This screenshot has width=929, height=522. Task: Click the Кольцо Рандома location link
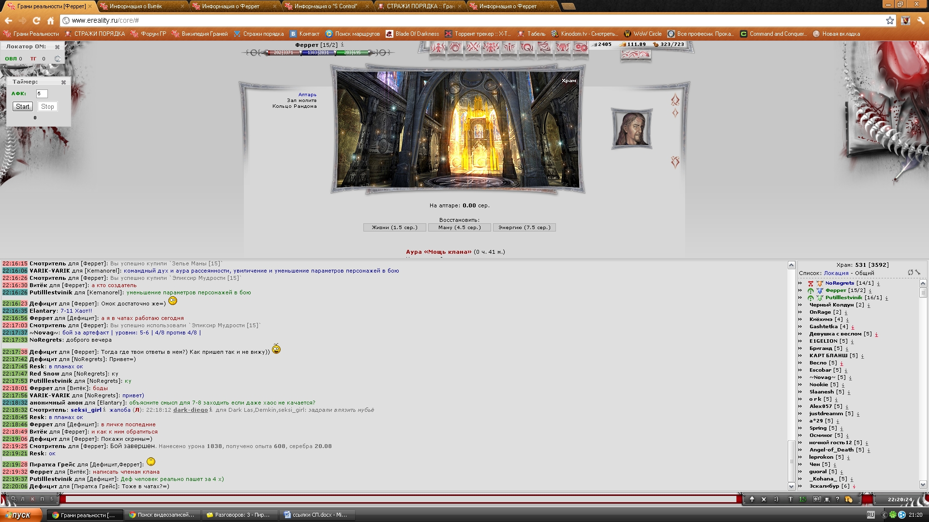pyautogui.click(x=294, y=106)
